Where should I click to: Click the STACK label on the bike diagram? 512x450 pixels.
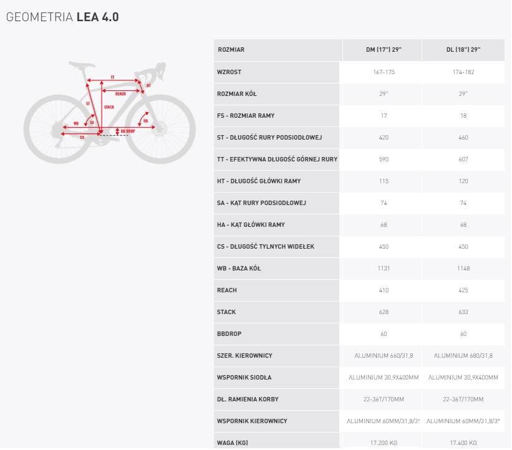(109, 107)
